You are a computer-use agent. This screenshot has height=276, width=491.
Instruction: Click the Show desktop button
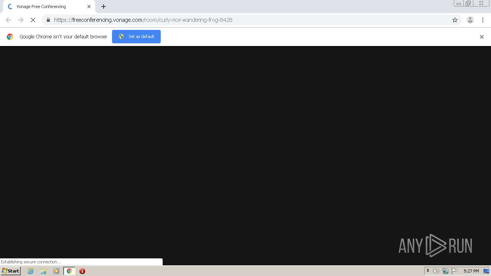pyautogui.click(x=487, y=271)
